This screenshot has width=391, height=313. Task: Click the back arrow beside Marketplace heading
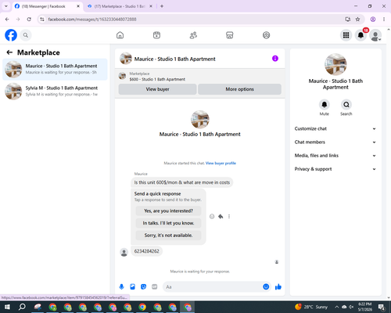click(9, 52)
